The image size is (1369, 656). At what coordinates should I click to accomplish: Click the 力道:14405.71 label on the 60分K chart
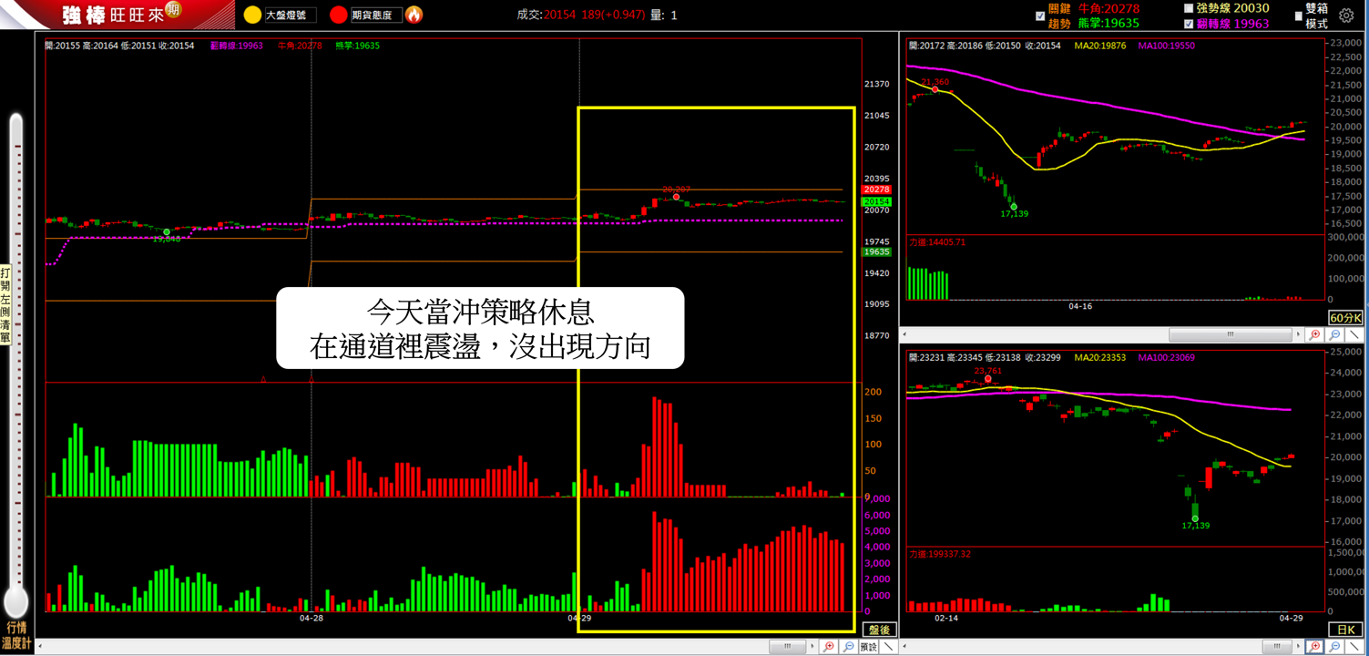[937, 241]
